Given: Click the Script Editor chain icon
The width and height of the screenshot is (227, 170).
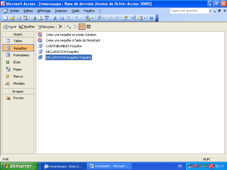Looking at the screenshot, I should click(117, 18).
